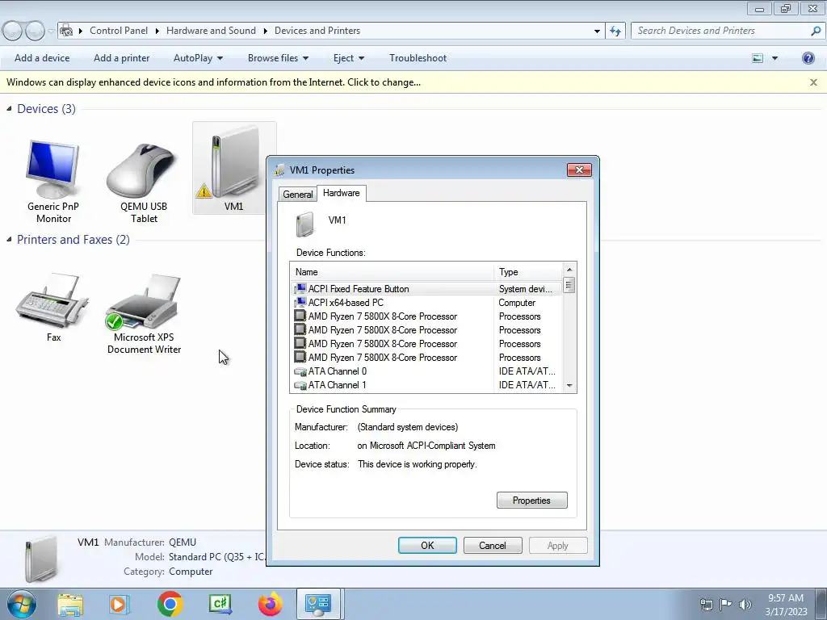Screen dimensions: 827x620
Task: Click the Control Panel breadcrumb
Action: tap(119, 31)
